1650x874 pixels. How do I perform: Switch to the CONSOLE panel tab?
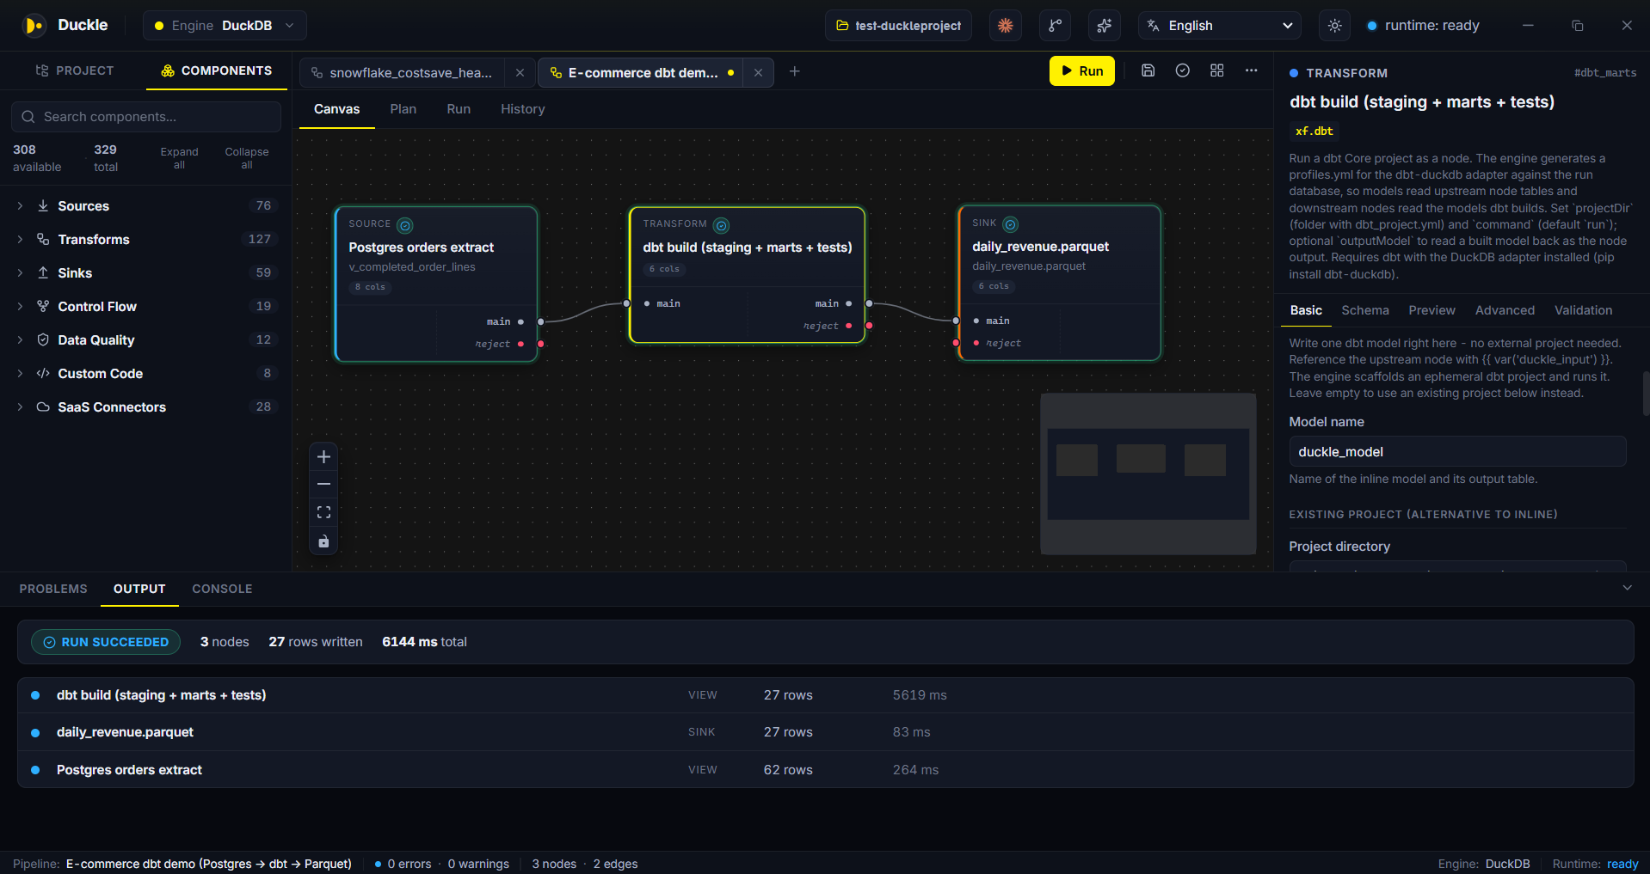(222, 589)
